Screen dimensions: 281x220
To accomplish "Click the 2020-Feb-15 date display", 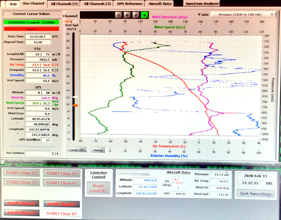I will pyautogui.click(x=256, y=176).
